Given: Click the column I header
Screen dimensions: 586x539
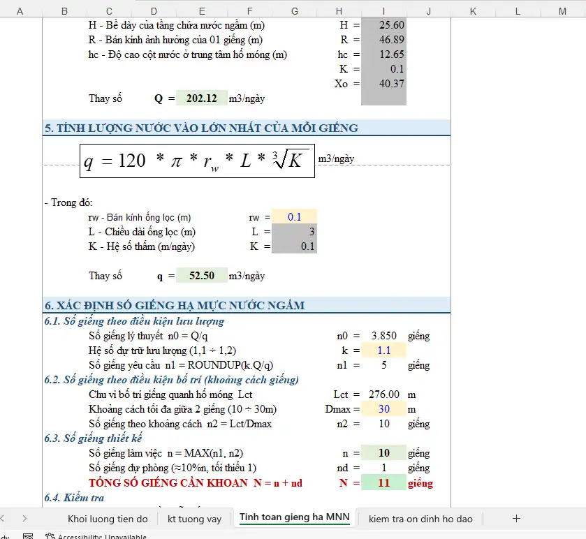Looking at the screenshot, I should click(x=384, y=12).
